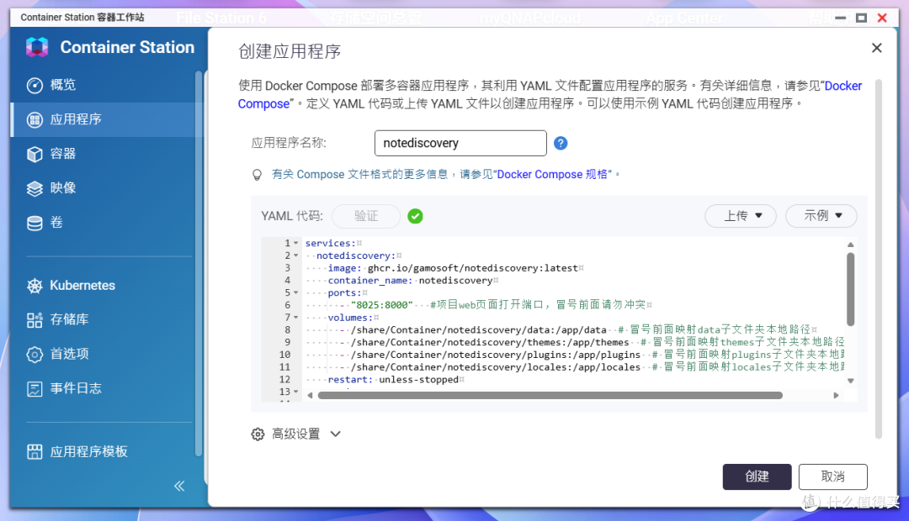909x521 pixels.
Task: Close the 创建应用程序 dialog
Action: [876, 48]
